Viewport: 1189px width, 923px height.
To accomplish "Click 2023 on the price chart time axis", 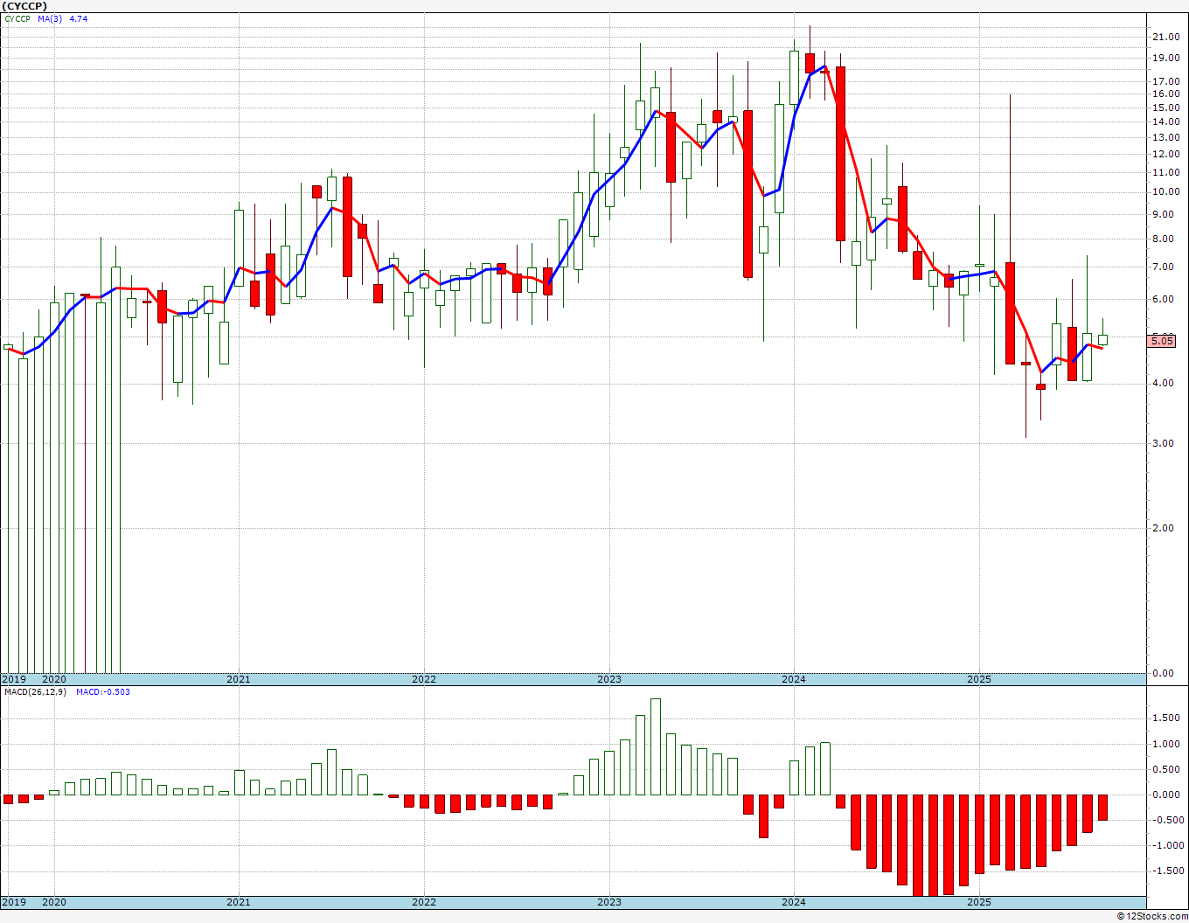I will coord(609,679).
